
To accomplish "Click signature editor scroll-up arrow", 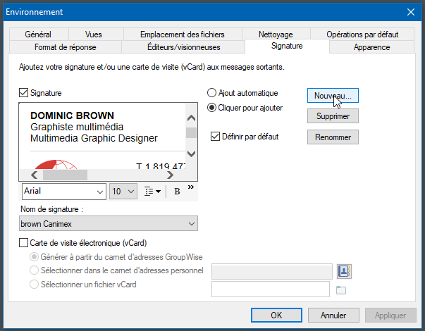I will pyautogui.click(x=191, y=118).
